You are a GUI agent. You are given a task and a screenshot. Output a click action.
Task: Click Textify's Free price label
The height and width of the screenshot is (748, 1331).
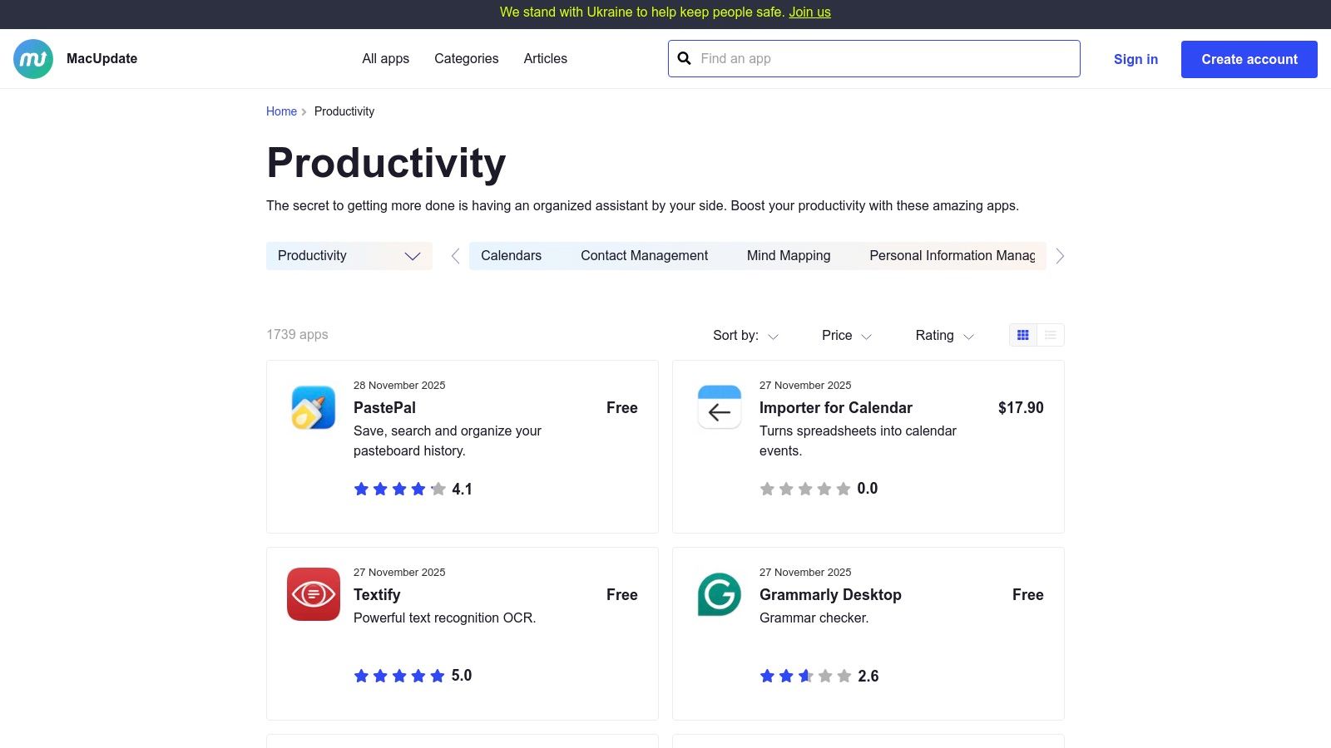622,595
